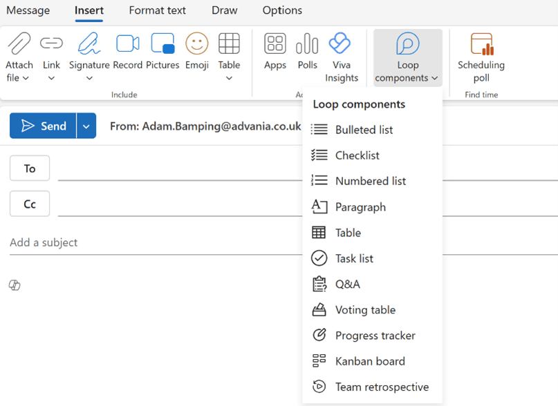Image resolution: width=558 pixels, height=406 pixels.
Task: Open the To recipients picker
Action: 30,168
